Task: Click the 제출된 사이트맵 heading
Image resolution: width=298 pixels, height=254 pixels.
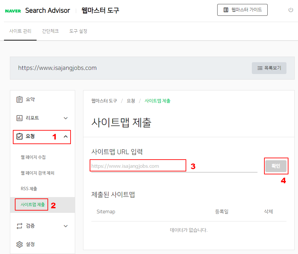Action: click(x=113, y=194)
